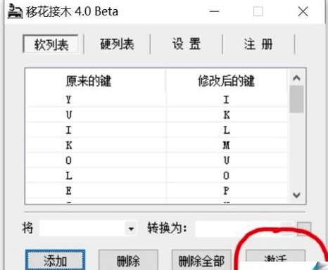Close the 移花接木 window
This screenshot has height=270, width=328.
point(303,11)
